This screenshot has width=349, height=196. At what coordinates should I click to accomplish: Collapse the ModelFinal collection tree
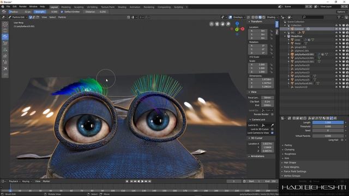285,36
